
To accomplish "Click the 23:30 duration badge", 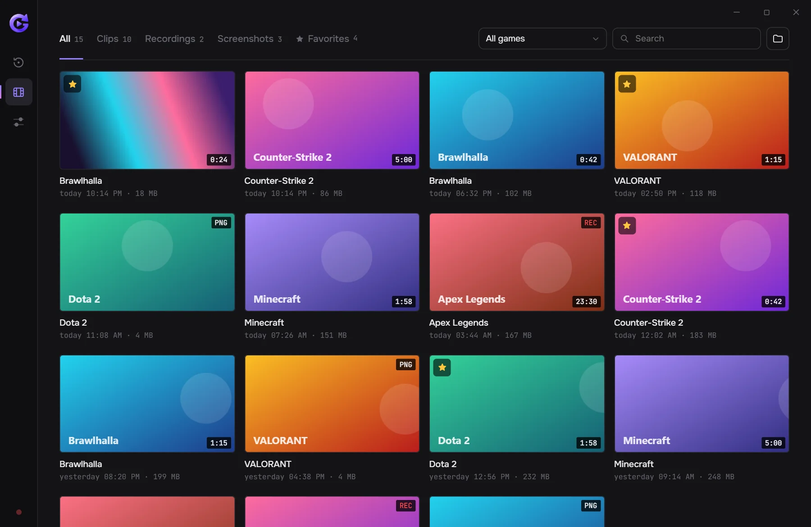I will 586,301.
